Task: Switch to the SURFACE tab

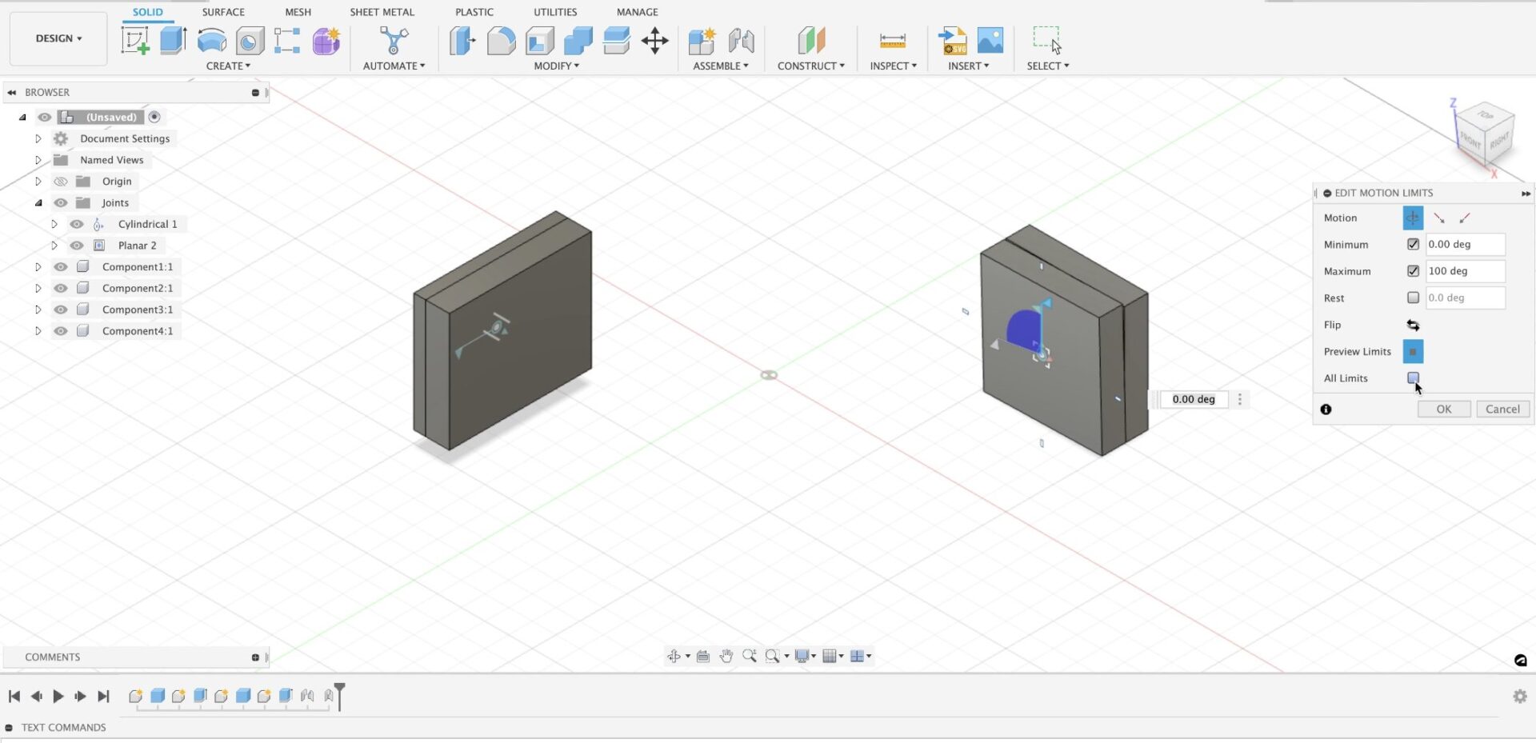Action: click(x=223, y=12)
